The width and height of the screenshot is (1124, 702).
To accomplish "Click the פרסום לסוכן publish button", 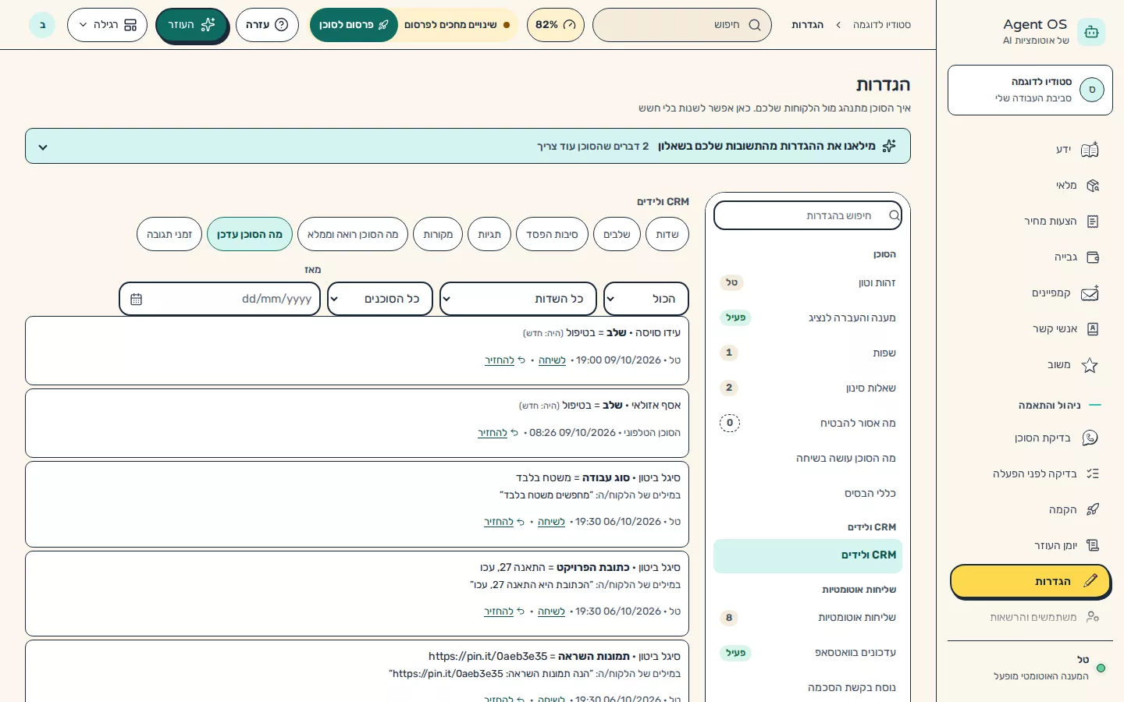I will tap(354, 25).
